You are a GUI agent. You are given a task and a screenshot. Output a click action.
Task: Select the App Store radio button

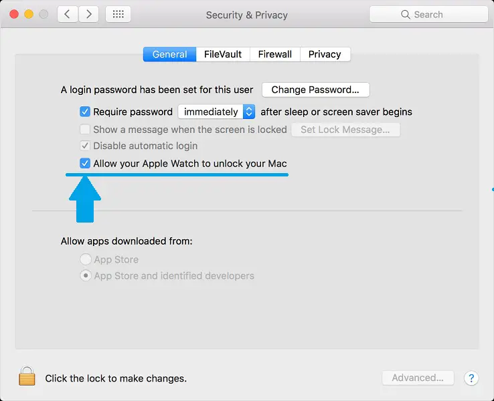[86, 259]
